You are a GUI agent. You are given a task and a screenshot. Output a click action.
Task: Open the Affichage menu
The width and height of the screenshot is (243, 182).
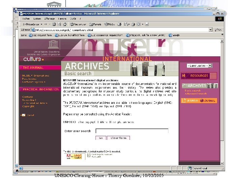49,19
